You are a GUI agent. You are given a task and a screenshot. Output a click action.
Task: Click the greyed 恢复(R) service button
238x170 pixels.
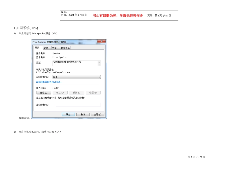coord(93,93)
